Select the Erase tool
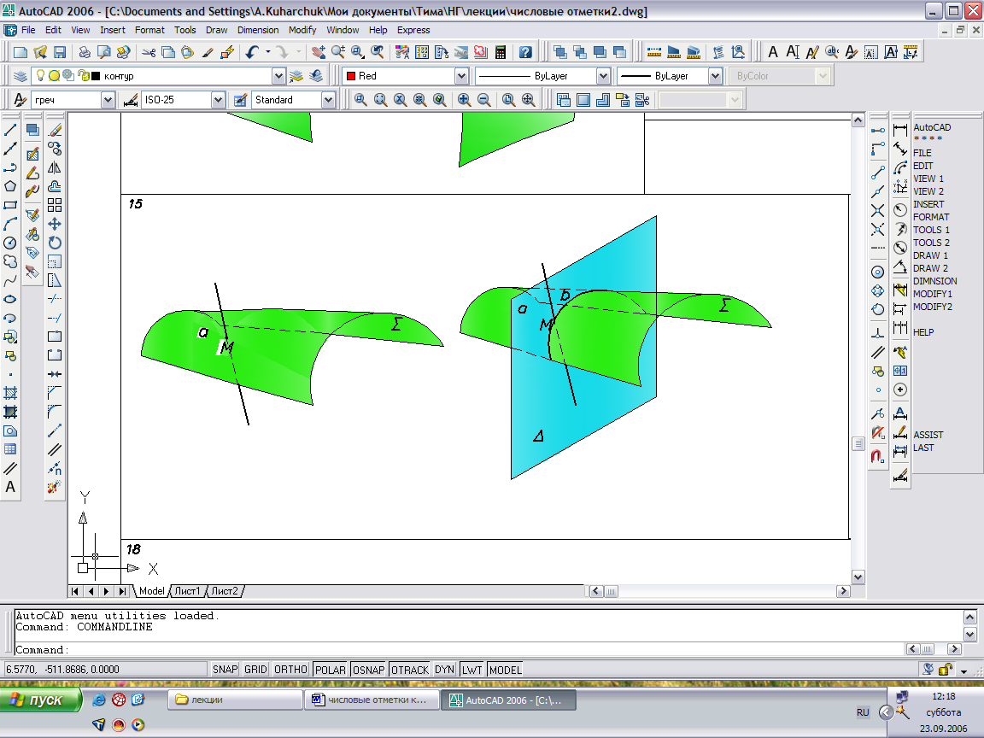The height and width of the screenshot is (738, 984). pyautogui.click(x=55, y=131)
